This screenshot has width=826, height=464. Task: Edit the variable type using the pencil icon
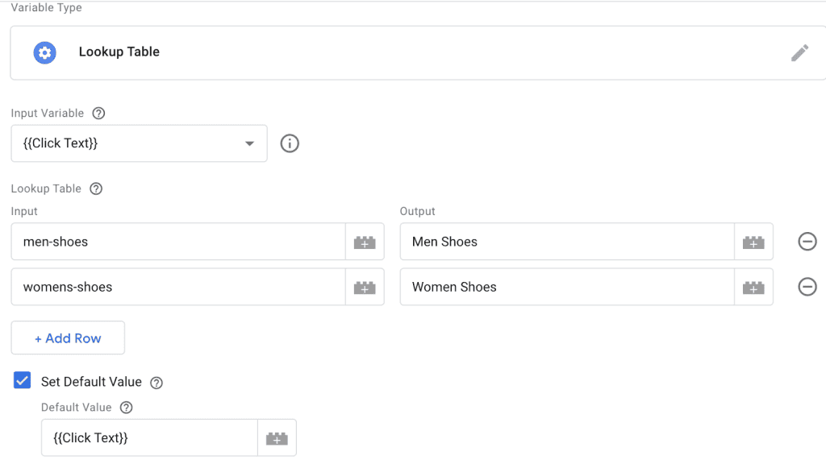pyautogui.click(x=799, y=52)
